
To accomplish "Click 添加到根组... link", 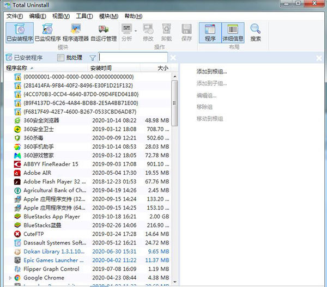I will 211,72.
